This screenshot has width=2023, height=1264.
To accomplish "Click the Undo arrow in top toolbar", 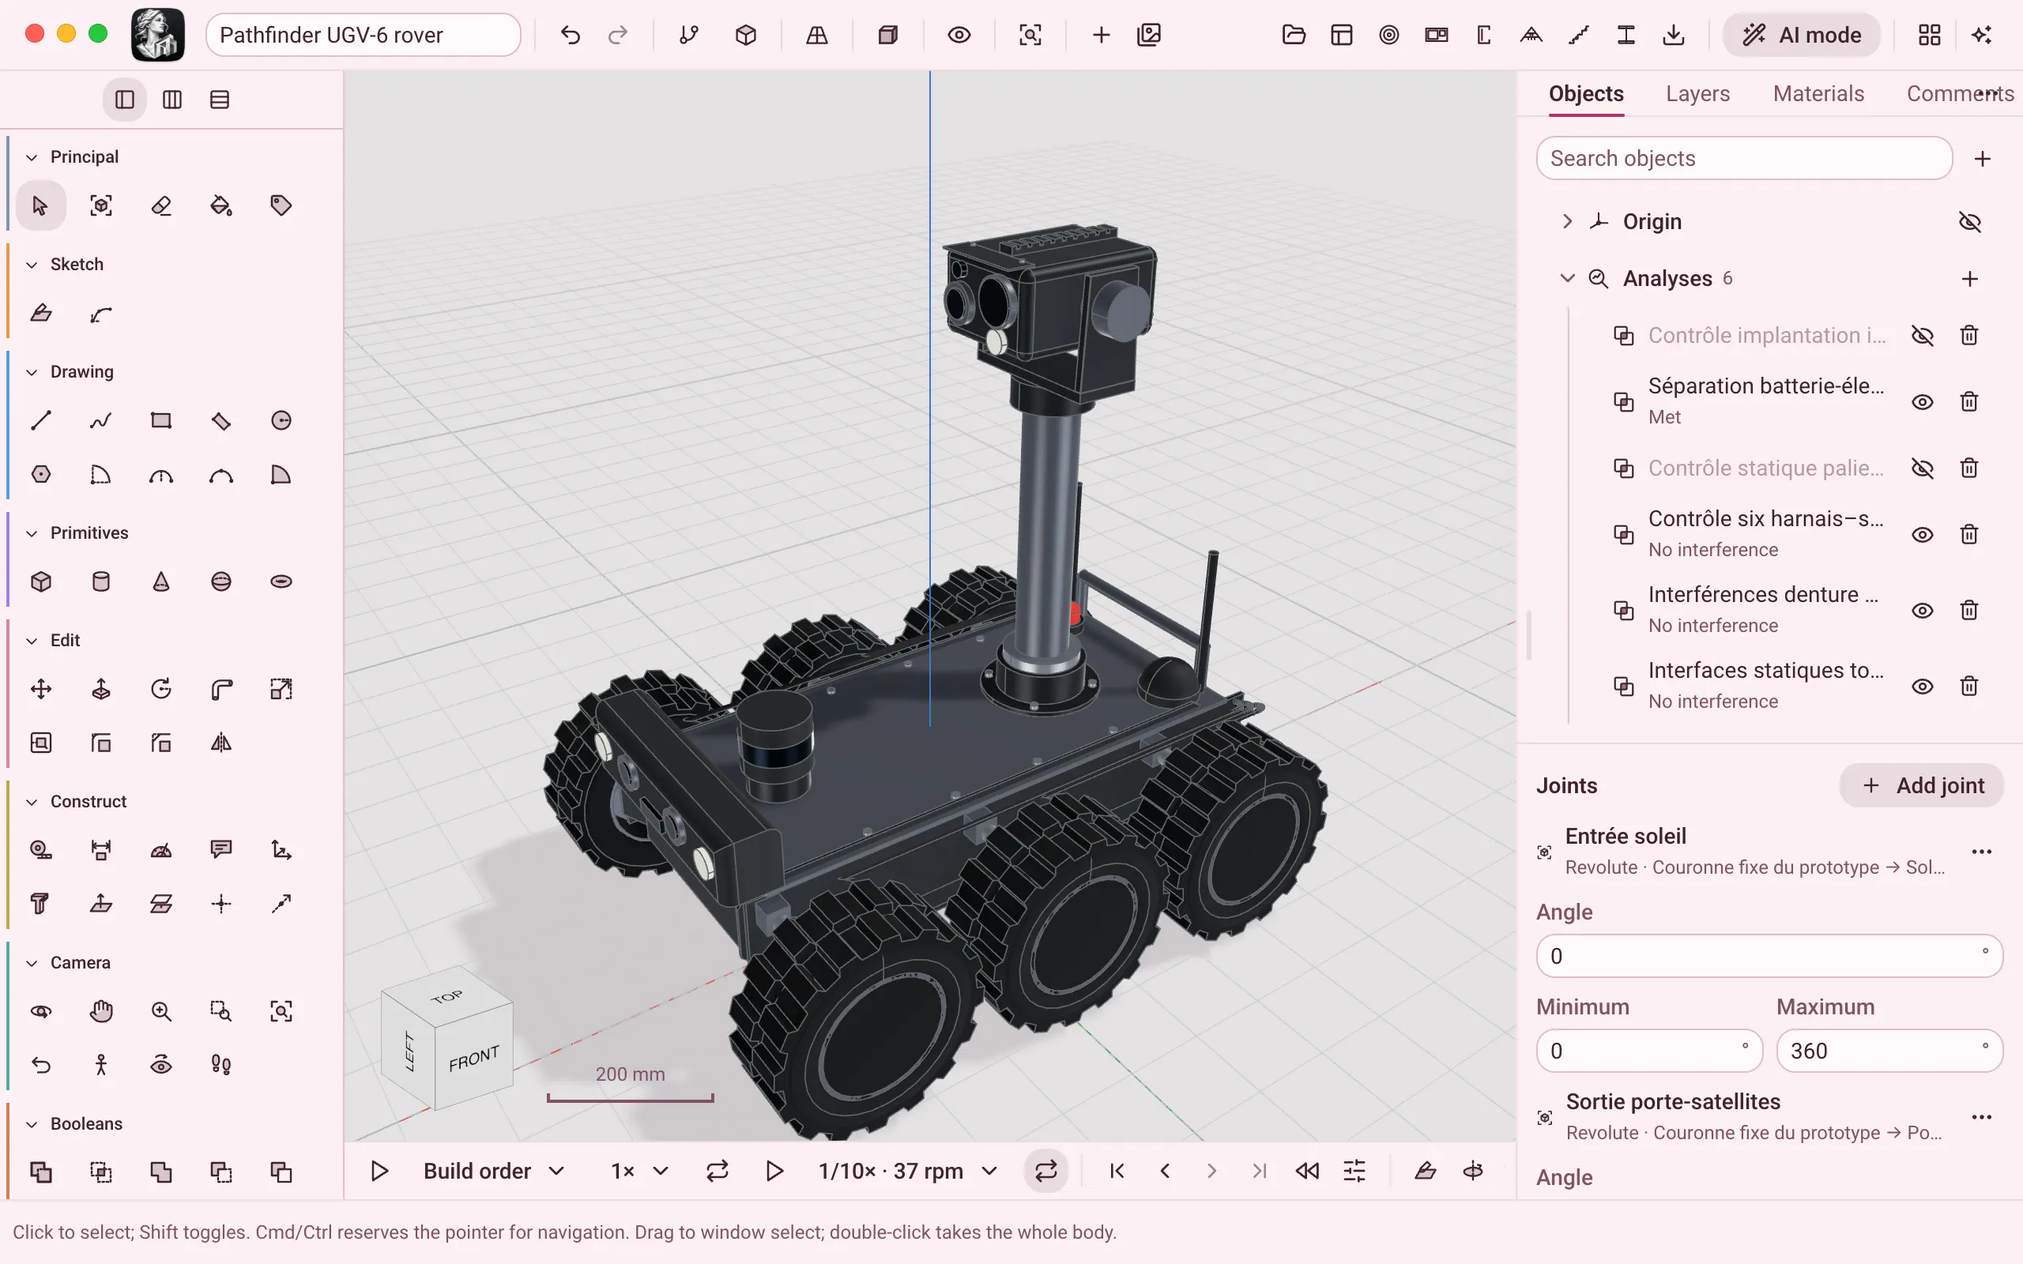I will click(x=570, y=35).
